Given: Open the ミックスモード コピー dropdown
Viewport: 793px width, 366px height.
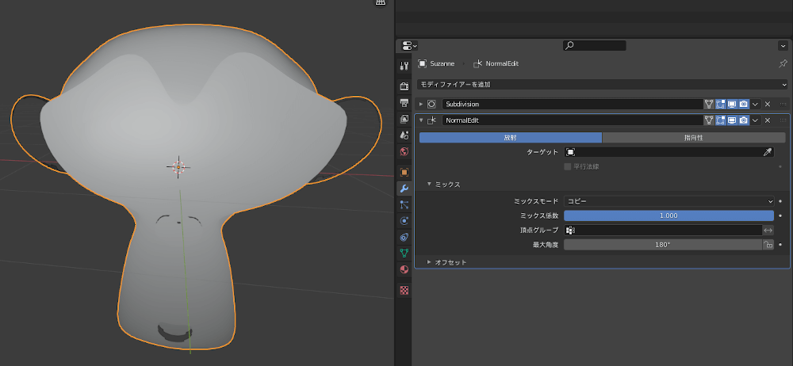Looking at the screenshot, I should click(668, 201).
